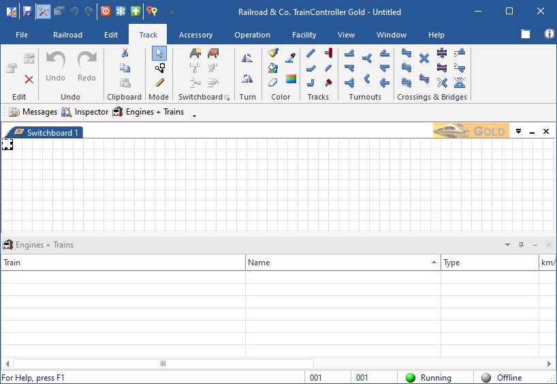Select the pencil draw tool in Mode
The image size is (557, 384).
pos(159,83)
